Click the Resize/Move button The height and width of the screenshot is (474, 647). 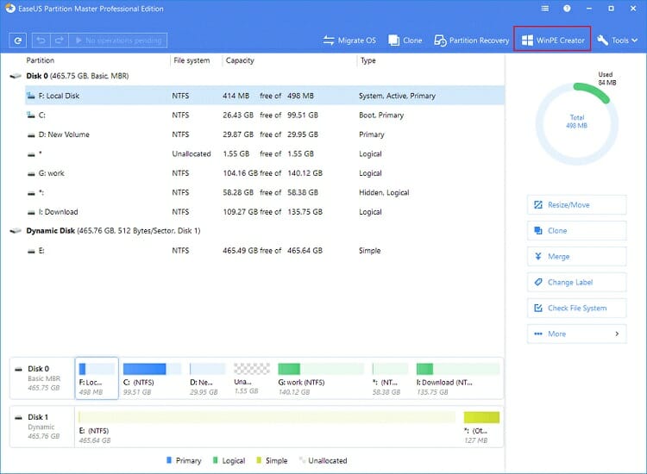click(x=576, y=205)
